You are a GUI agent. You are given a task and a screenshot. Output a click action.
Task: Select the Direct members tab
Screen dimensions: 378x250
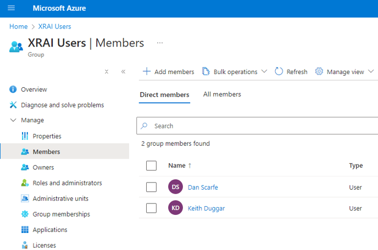click(x=164, y=94)
